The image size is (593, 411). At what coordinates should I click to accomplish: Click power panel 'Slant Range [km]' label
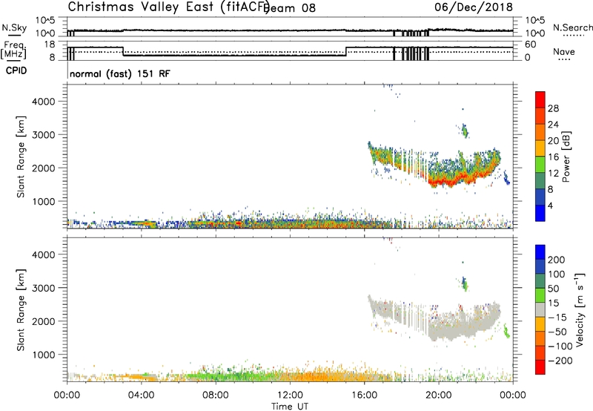coord(21,157)
